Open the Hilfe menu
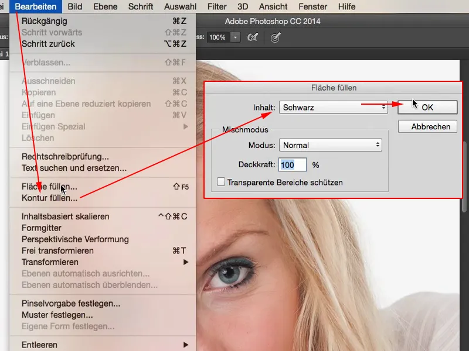Viewport: 469px width, 351px height. tap(346, 6)
